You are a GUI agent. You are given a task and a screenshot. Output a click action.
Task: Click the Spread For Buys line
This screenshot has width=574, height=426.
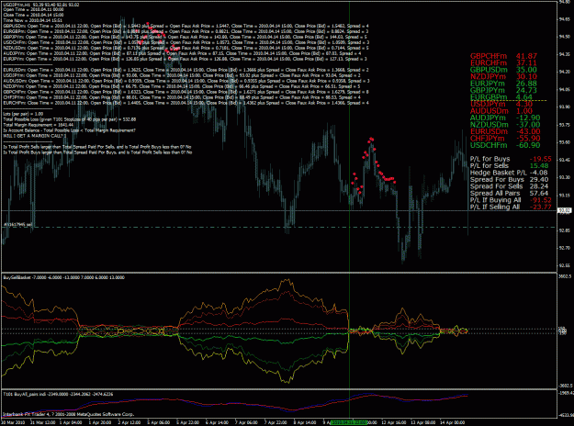[509, 179]
